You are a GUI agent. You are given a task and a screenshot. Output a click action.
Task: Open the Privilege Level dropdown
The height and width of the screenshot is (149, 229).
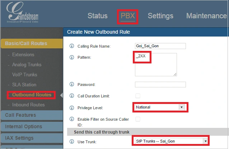pos(160,107)
